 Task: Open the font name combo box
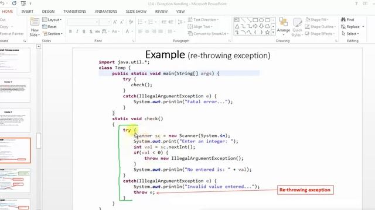[83, 22]
